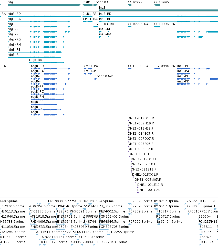Click EST EK208033.5prime
The image size is (218, 246).
199,206
